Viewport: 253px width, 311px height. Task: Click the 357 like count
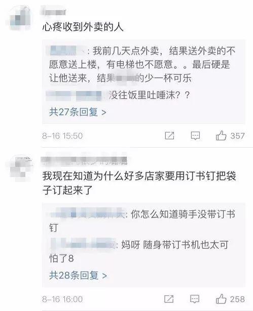pos(237,136)
